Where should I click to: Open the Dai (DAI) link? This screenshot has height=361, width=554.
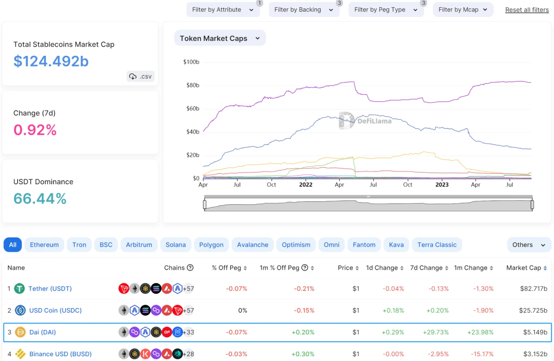point(42,332)
